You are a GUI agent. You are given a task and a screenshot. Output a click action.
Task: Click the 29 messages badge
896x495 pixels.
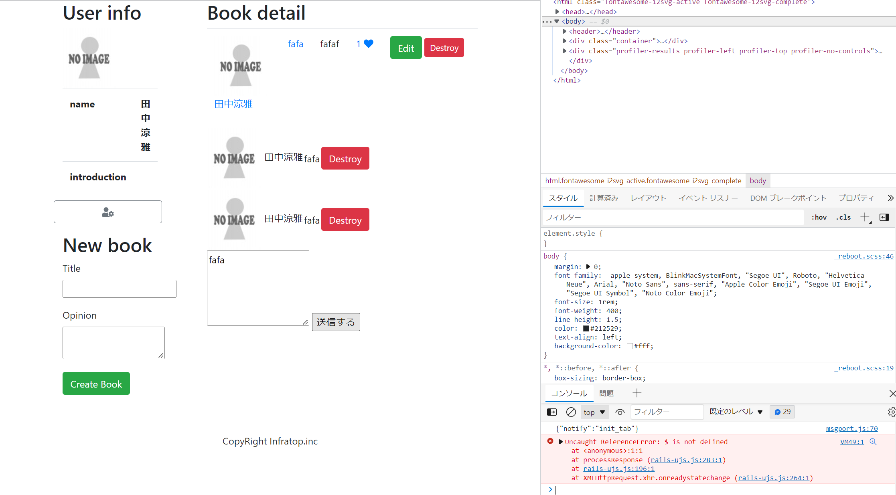click(782, 412)
